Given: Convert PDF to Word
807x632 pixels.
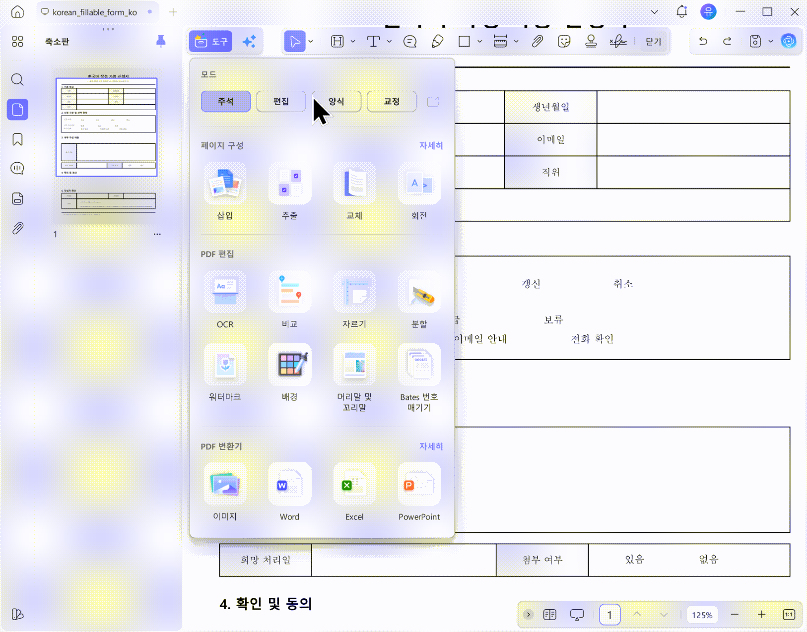Looking at the screenshot, I should point(290,492).
